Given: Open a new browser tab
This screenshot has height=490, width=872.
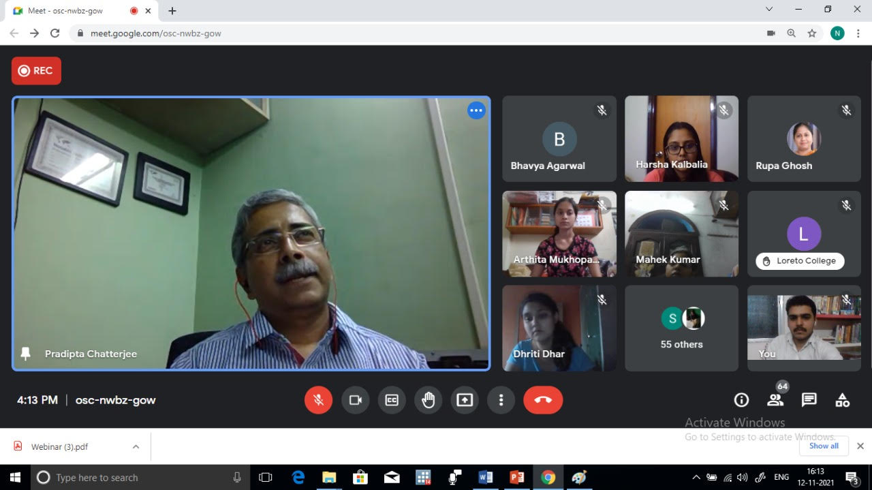Looking at the screenshot, I should 172,11.
